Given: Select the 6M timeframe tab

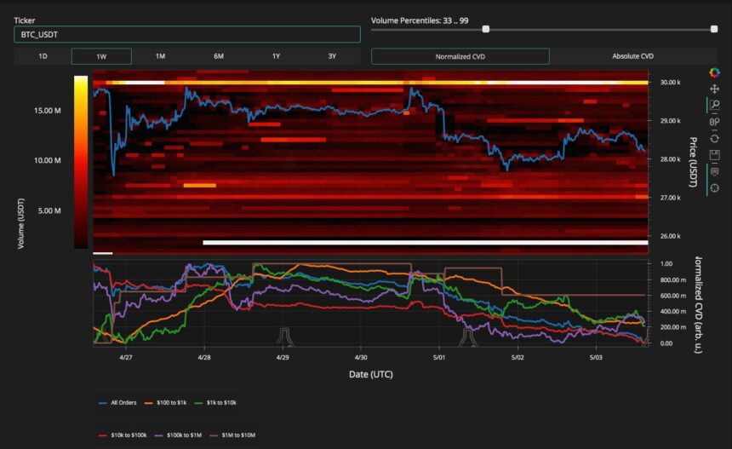Looking at the screenshot, I should pos(218,56).
